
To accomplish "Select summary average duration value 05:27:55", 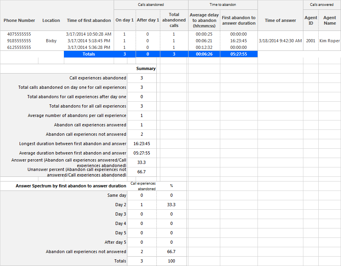I will pos(141,153).
